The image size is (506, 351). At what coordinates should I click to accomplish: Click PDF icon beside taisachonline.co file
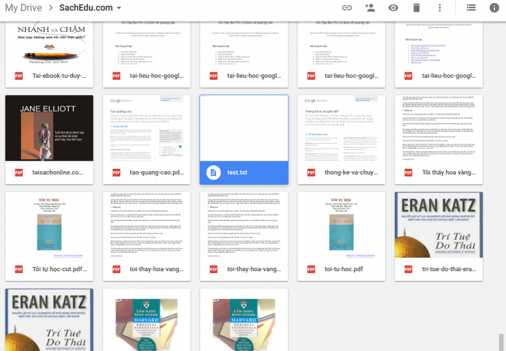[18, 172]
